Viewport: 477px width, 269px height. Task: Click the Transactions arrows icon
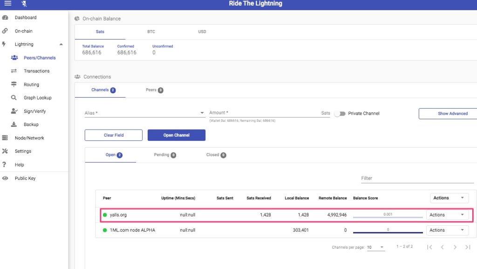[x=14, y=71]
